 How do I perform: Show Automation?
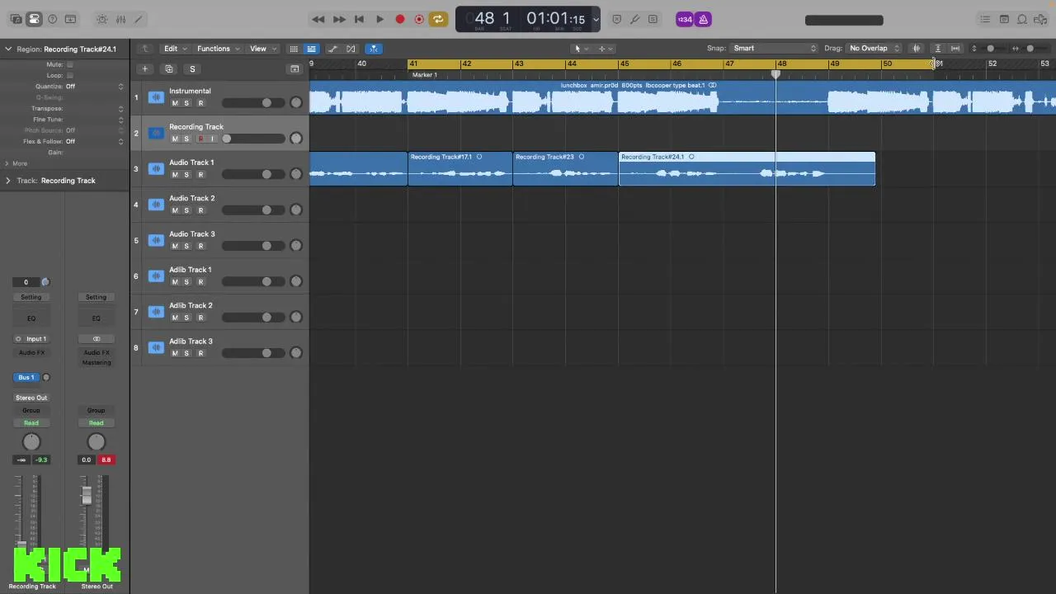coord(333,49)
